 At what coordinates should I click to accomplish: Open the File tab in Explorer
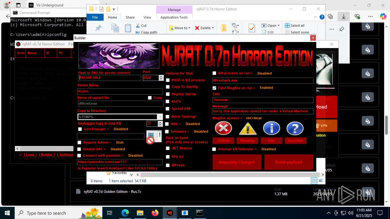[95, 17]
